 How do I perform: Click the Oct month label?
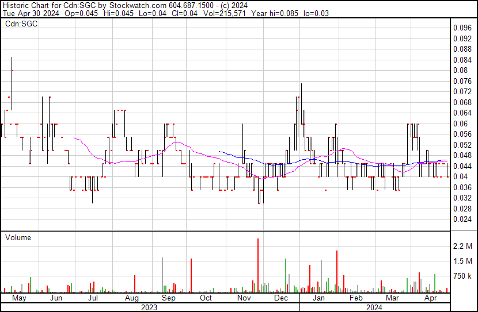point(206,298)
